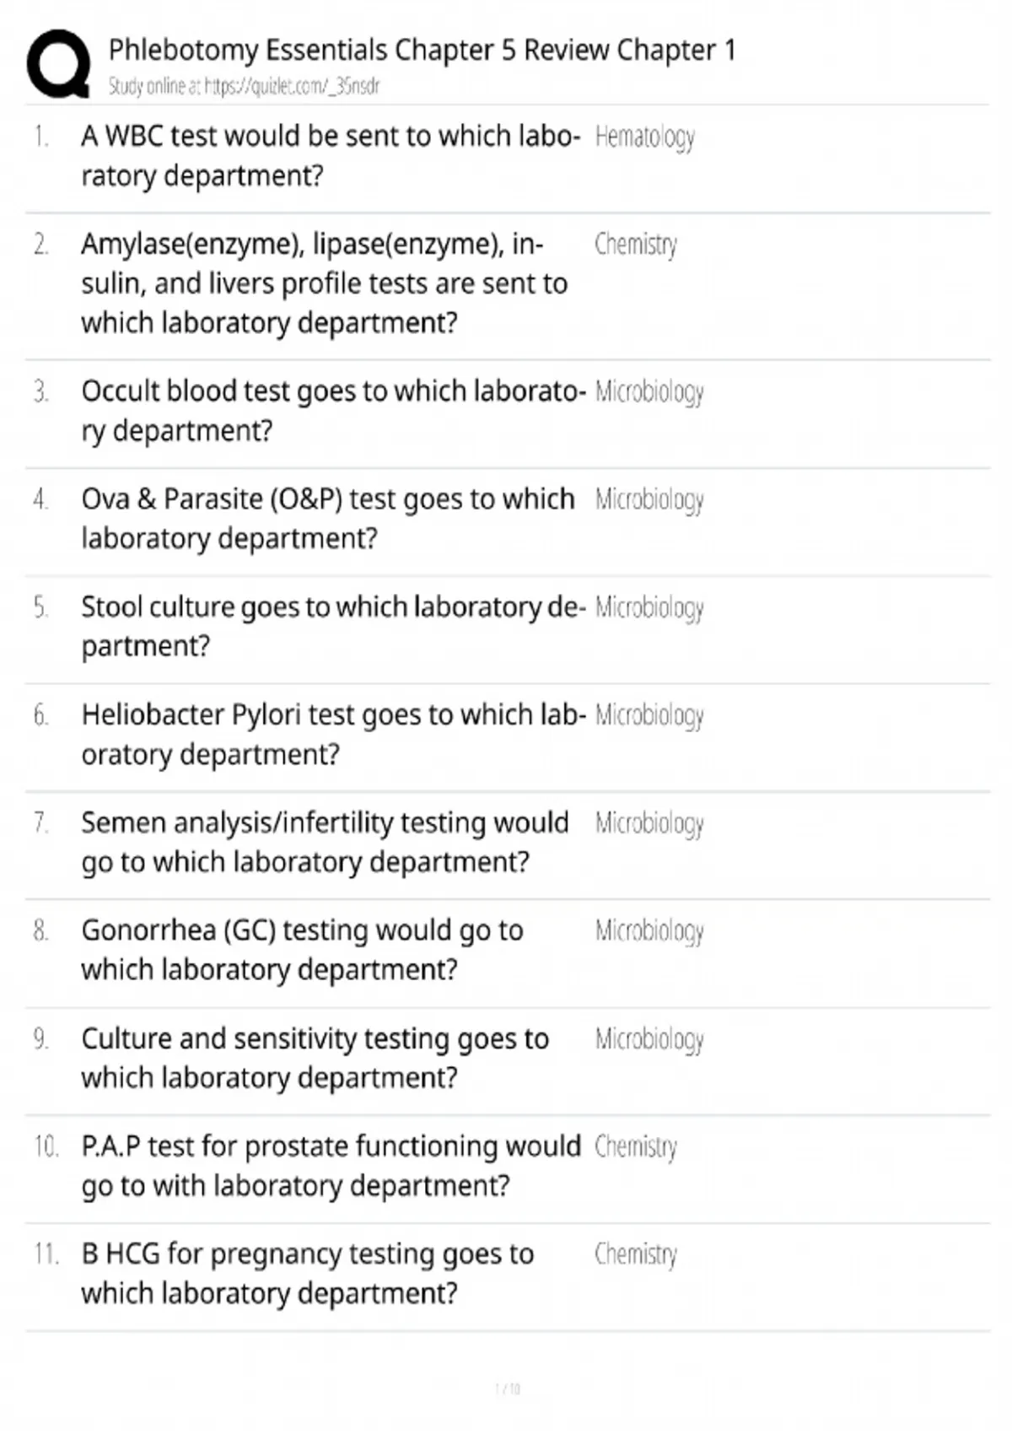Click Microbiology answer beside Gonorrhea question
This screenshot has height=1434, width=1012.
click(x=649, y=931)
